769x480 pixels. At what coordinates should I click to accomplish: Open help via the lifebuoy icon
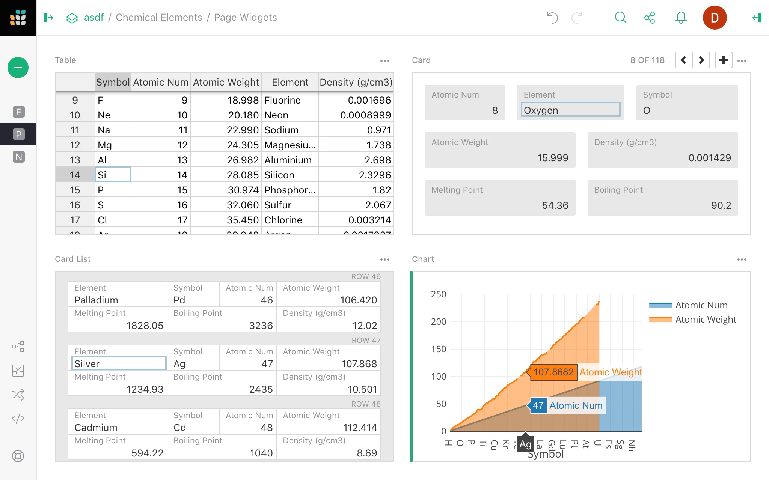18,456
